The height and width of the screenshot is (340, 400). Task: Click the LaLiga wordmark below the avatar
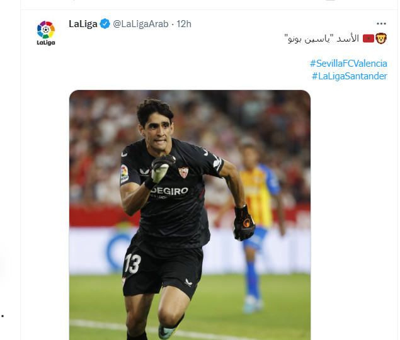click(46, 43)
